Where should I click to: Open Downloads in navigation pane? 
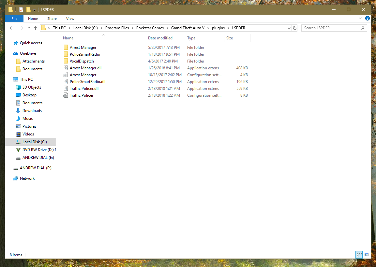[32, 111]
